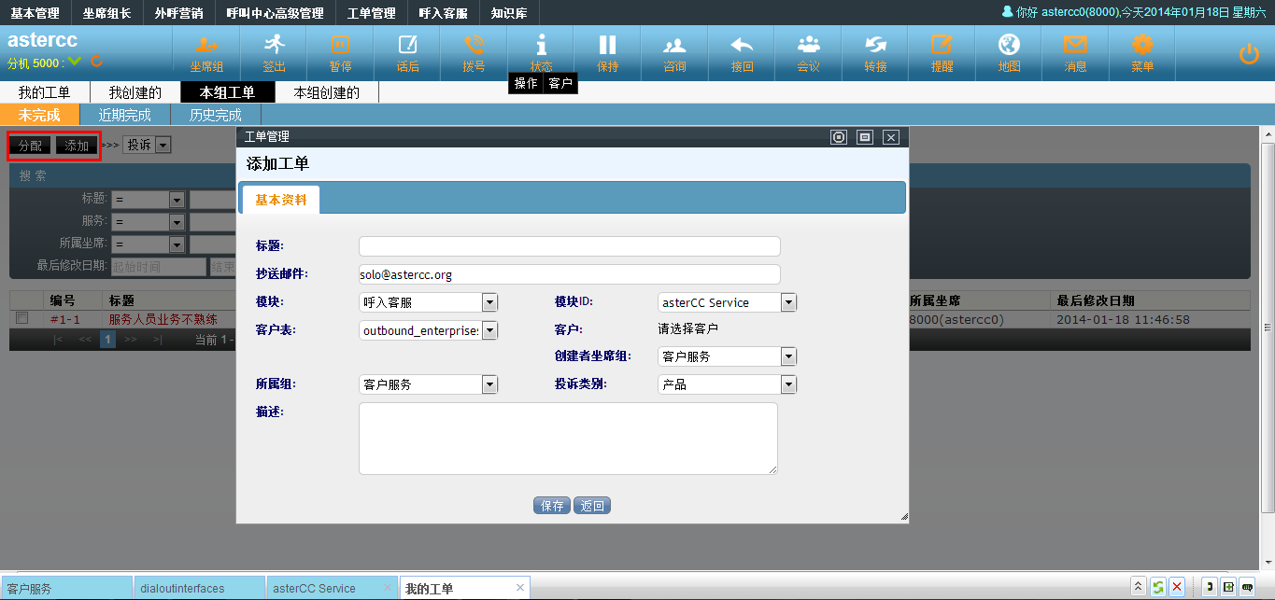
Task: Open the 拨号 dial icon
Action: click(475, 51)
